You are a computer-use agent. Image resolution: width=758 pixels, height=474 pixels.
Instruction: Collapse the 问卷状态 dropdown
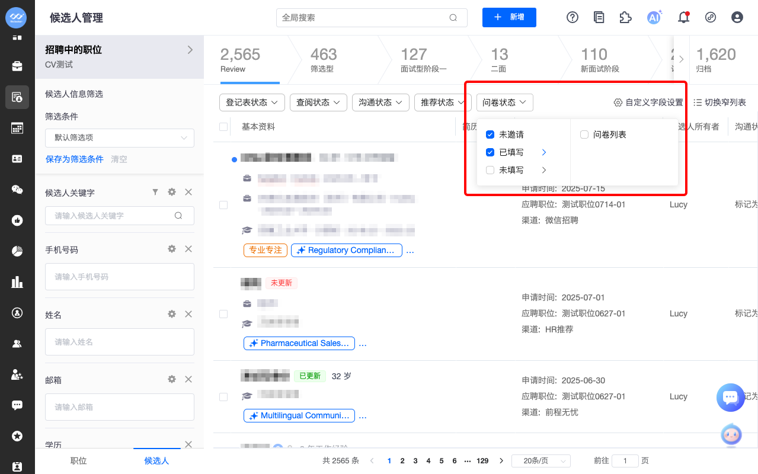pos(505,103)
